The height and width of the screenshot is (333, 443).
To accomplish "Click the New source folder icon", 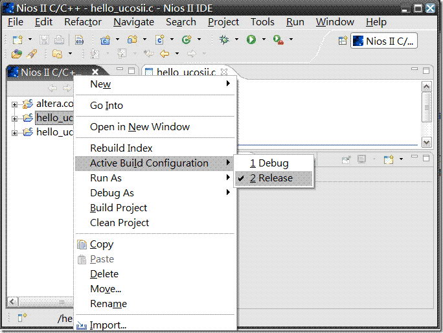I will pyautogui.click(x=132, y=40).
